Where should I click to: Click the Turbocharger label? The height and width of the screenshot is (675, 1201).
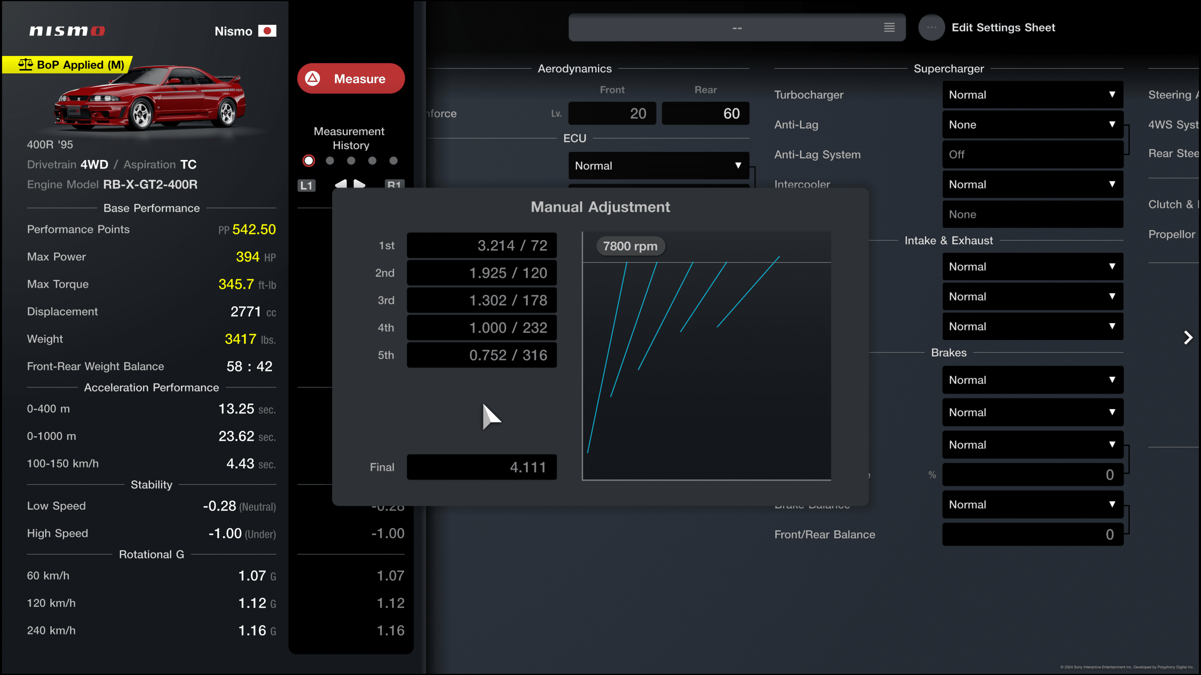(x=808, y=95)
